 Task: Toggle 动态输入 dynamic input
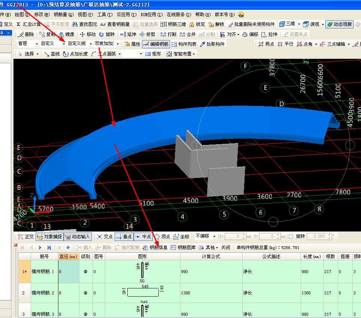tap(78, 236)
